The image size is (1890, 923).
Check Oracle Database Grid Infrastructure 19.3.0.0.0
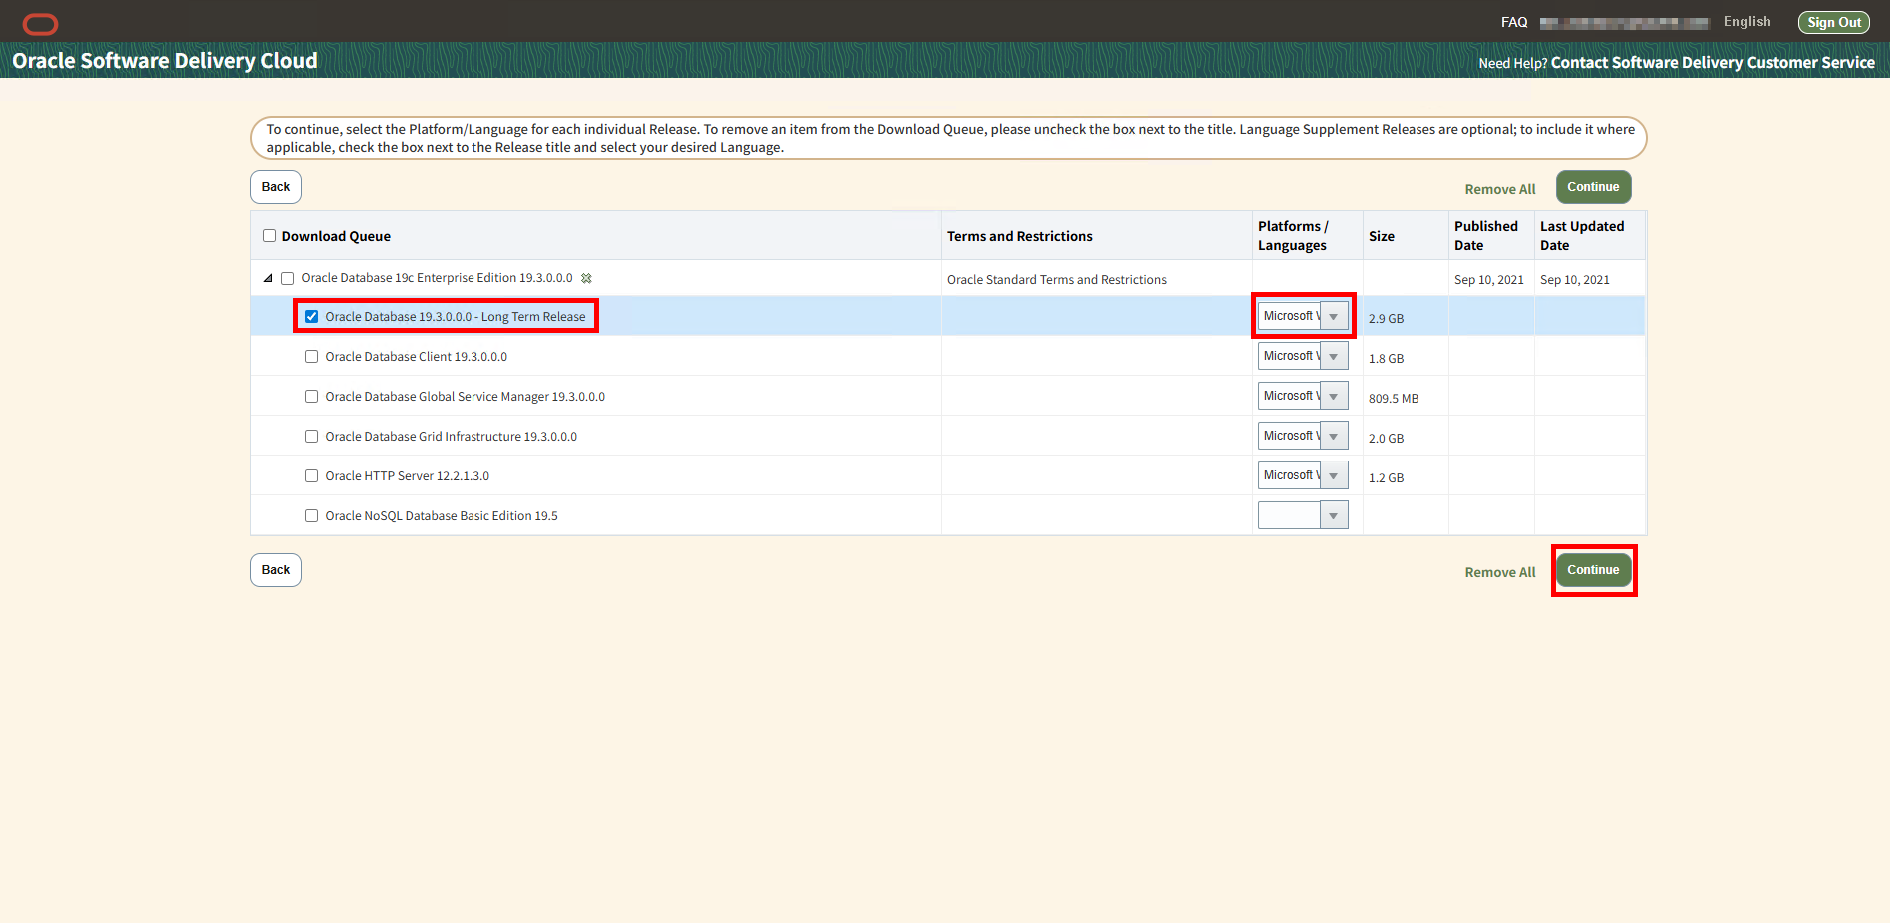click(x=312, y=437)
